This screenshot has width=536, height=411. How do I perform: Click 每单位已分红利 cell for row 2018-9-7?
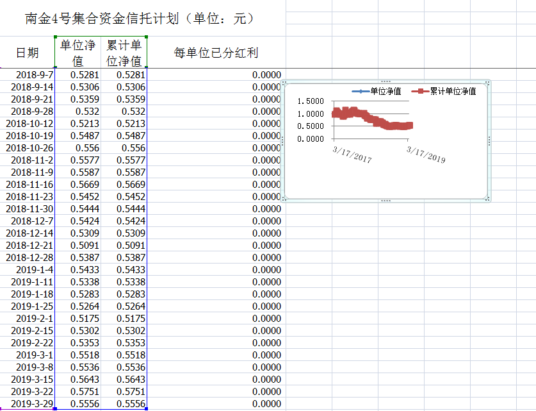pyautogui.click(x=216, y=74)
